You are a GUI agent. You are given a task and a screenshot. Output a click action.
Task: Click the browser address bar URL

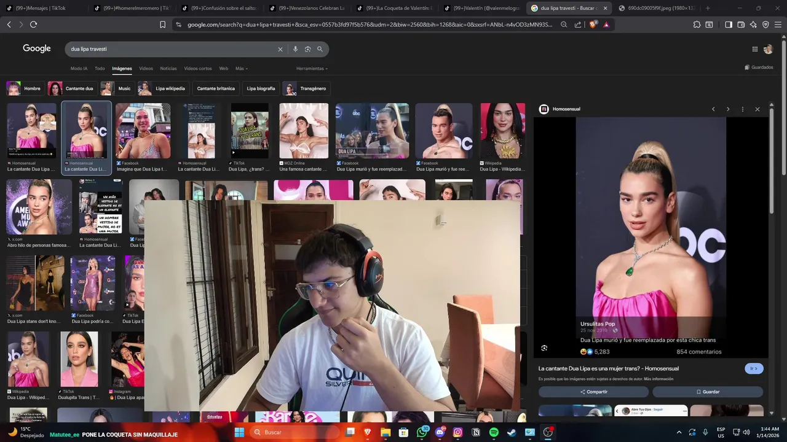tap(369, 25)
